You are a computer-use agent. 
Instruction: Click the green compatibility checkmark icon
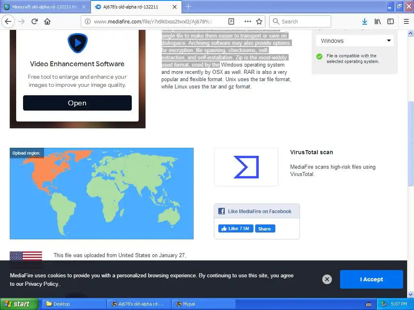click(x=319, y=57)
